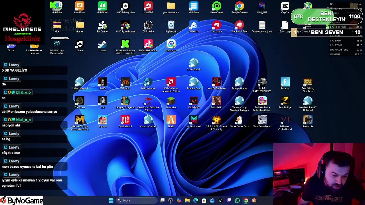Image resolution: width=365 pixels, height=205 pixels.
Task: Open Battlefield 1 desktop icon
Action: tap(216, 103)
